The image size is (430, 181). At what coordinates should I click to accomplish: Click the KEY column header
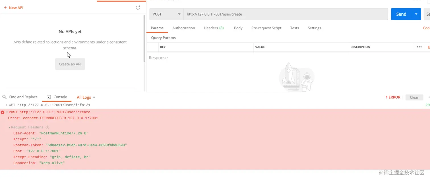click(x=163, y=47)
